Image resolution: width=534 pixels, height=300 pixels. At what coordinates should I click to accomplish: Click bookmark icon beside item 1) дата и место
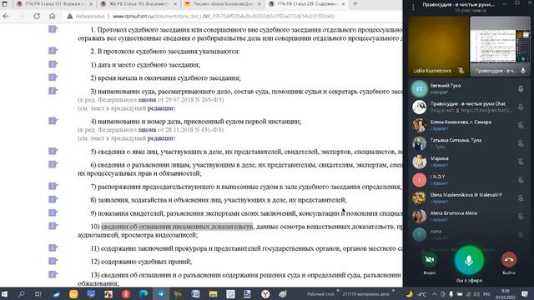coord(53,64)
